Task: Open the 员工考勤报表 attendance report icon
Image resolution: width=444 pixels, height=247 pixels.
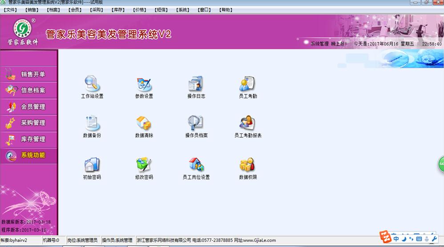Action: [x=247, y=123]
